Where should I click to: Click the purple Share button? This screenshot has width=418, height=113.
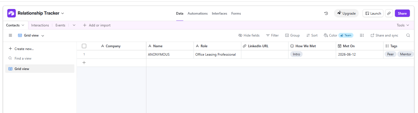point(402,13)
